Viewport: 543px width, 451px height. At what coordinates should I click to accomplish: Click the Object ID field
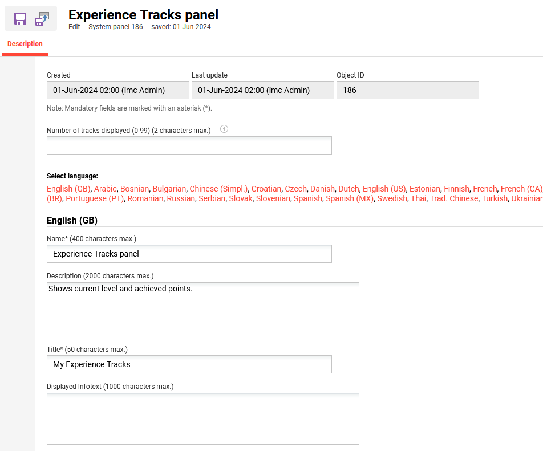point(407,90)
